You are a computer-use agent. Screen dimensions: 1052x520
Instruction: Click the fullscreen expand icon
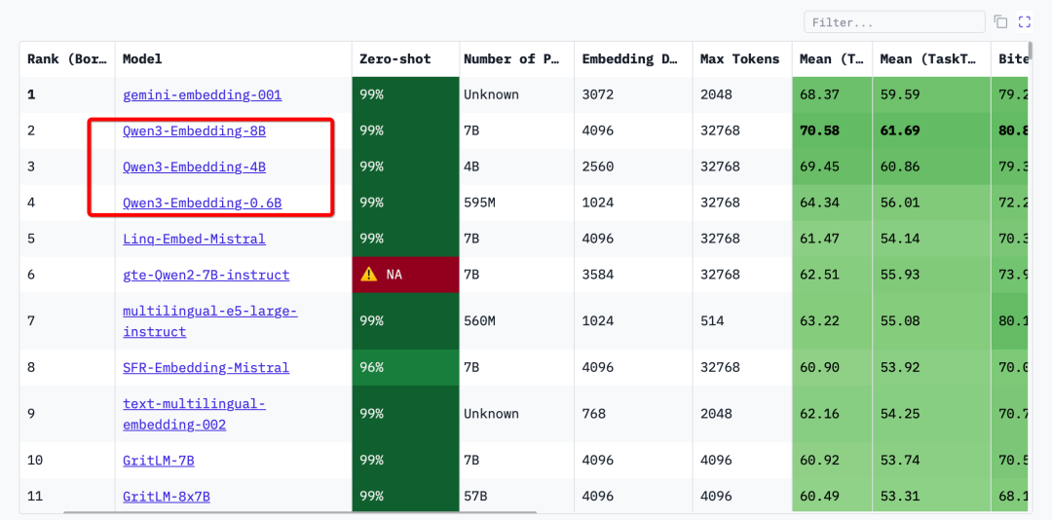pyautogui.click(x=1024, y=22)
